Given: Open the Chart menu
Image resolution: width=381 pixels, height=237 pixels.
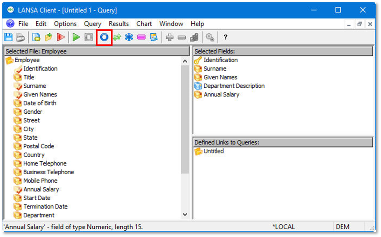Looking at the screenshot, I should tap(144, 24).
